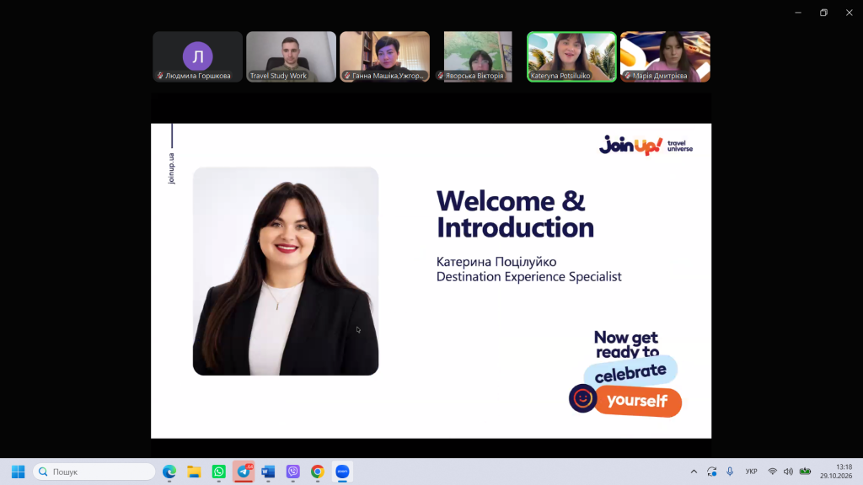Open File Explorer folder icon
This screenshot has width=863, height=485.
point(194,472)
